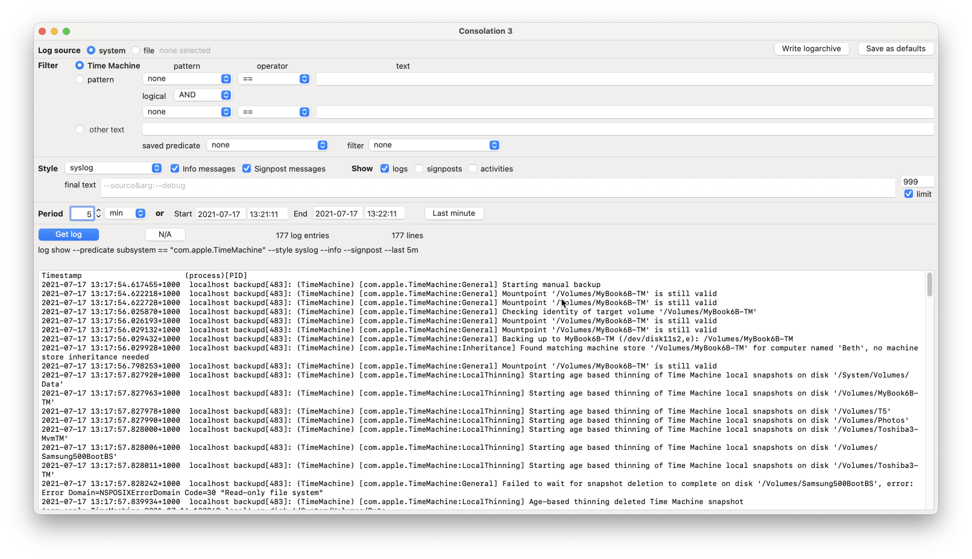
Task: Open the Style dropdown showing syslog
Action: point(113,168)
